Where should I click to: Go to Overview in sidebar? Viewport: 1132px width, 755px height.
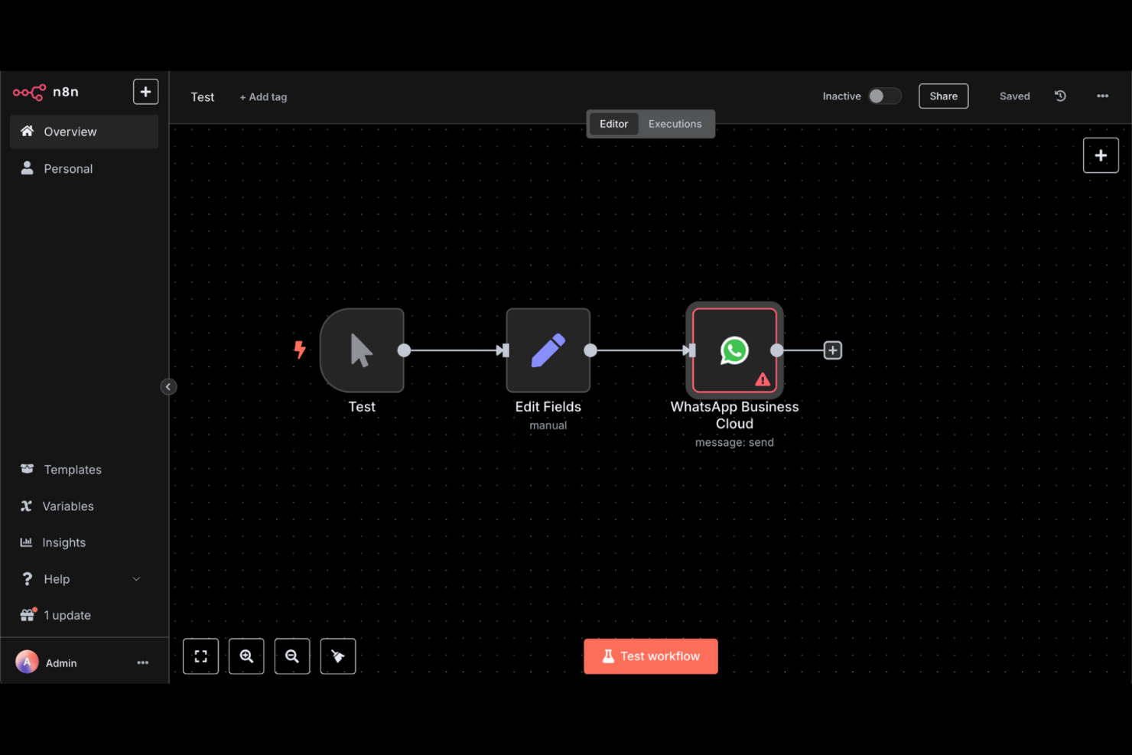click(x=84, y=132)
